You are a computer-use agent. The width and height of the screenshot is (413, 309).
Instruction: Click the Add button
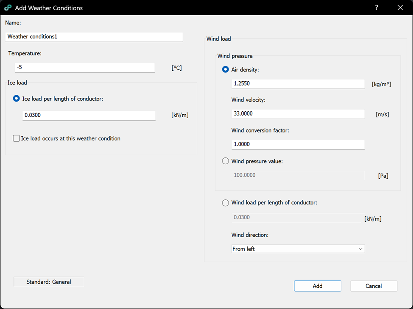(x=318, y=286)
